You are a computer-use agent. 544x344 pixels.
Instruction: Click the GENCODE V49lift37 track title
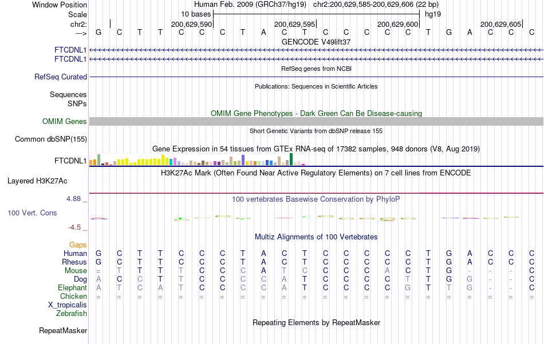point(316,42)
